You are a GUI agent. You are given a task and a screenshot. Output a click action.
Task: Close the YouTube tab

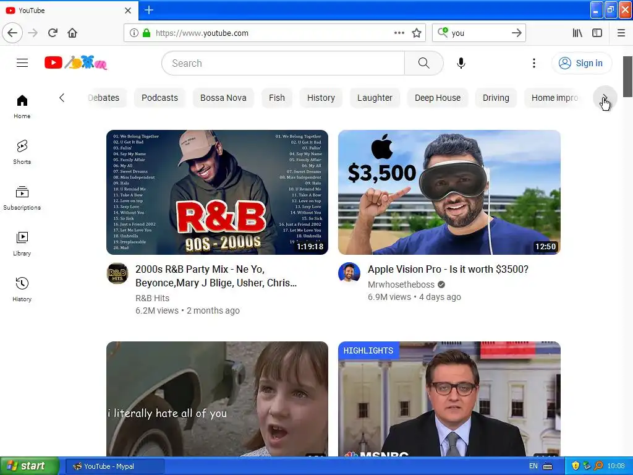click(x=127, y=10)
